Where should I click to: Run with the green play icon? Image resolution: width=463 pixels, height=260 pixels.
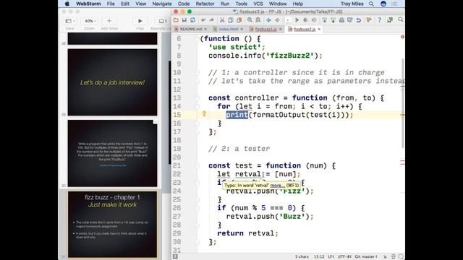pyautogui.click(x=297, y=20)
